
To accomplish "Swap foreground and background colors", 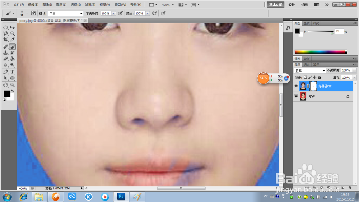I will click(13, 91).
